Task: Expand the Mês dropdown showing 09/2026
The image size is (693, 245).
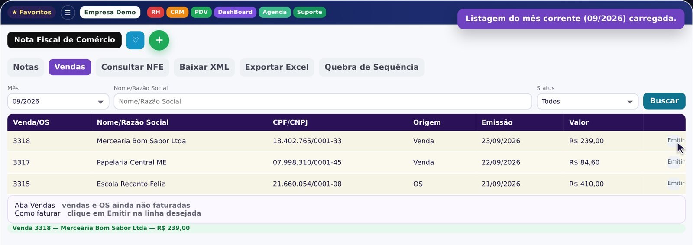Action: 58,101
